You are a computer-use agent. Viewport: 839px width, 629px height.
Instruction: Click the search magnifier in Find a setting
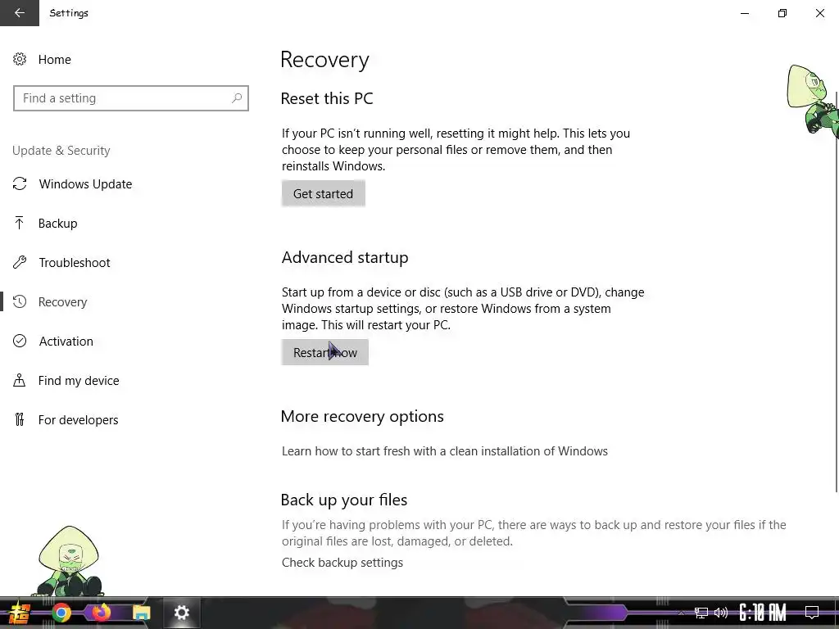[237, 98]
